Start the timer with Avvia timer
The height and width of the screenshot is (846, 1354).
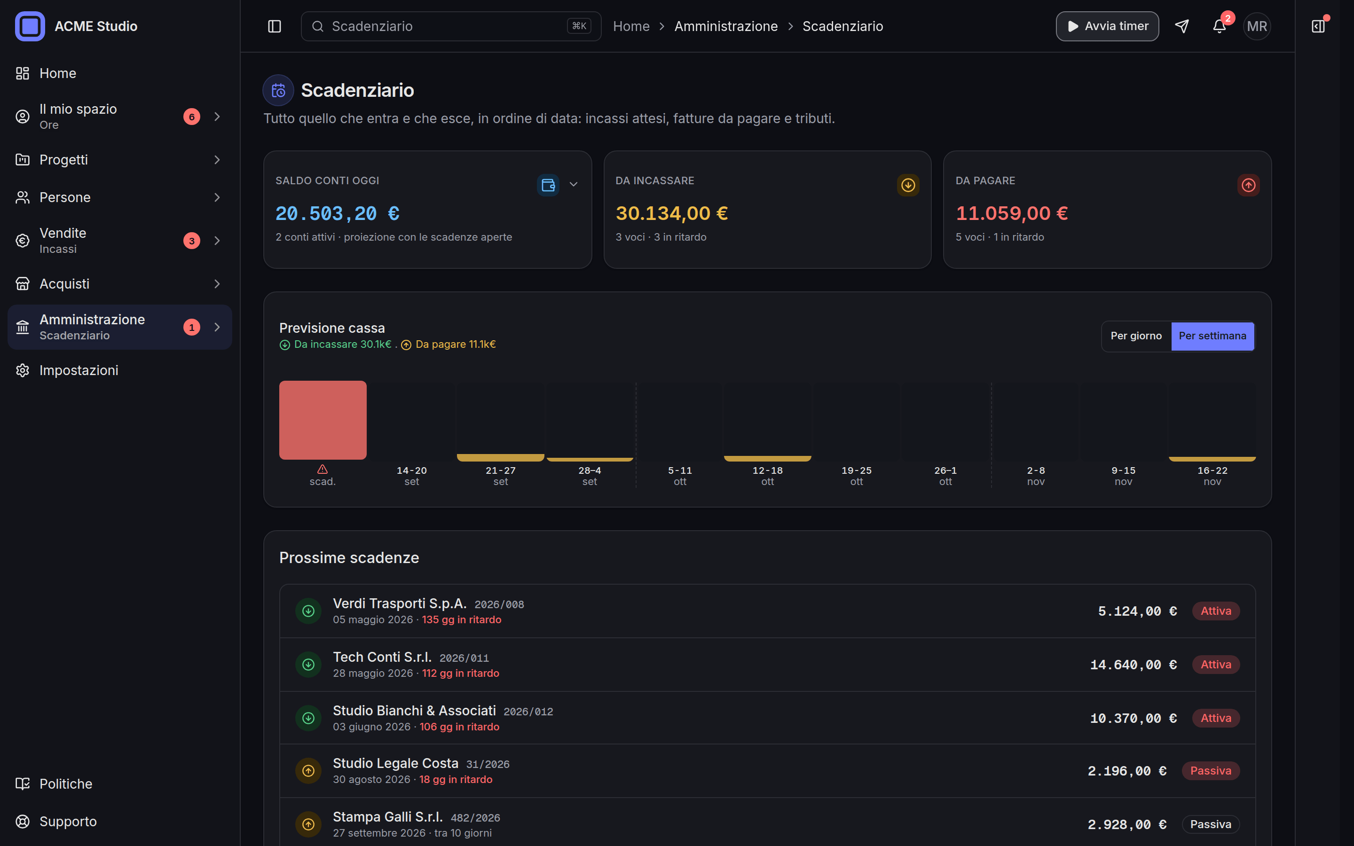pos(1107,26)
